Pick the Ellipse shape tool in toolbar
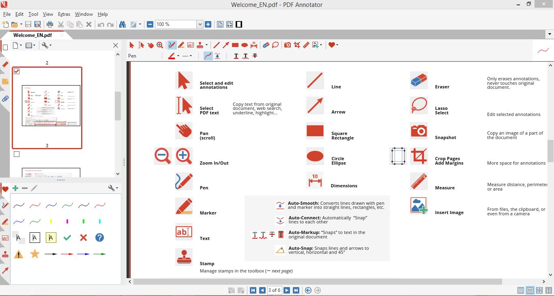 pyautogui.click(x=245, y=45)
